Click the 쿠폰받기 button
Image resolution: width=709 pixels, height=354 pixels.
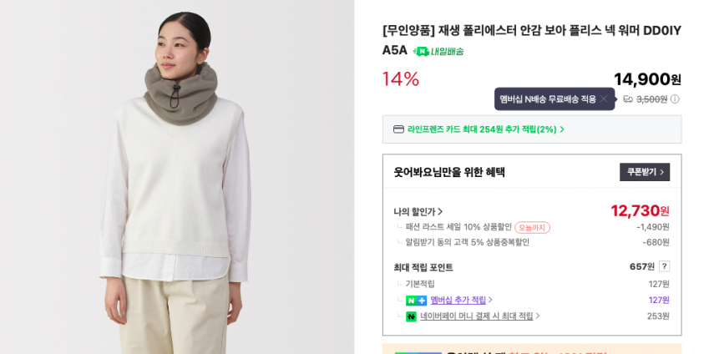click(645, 172)
